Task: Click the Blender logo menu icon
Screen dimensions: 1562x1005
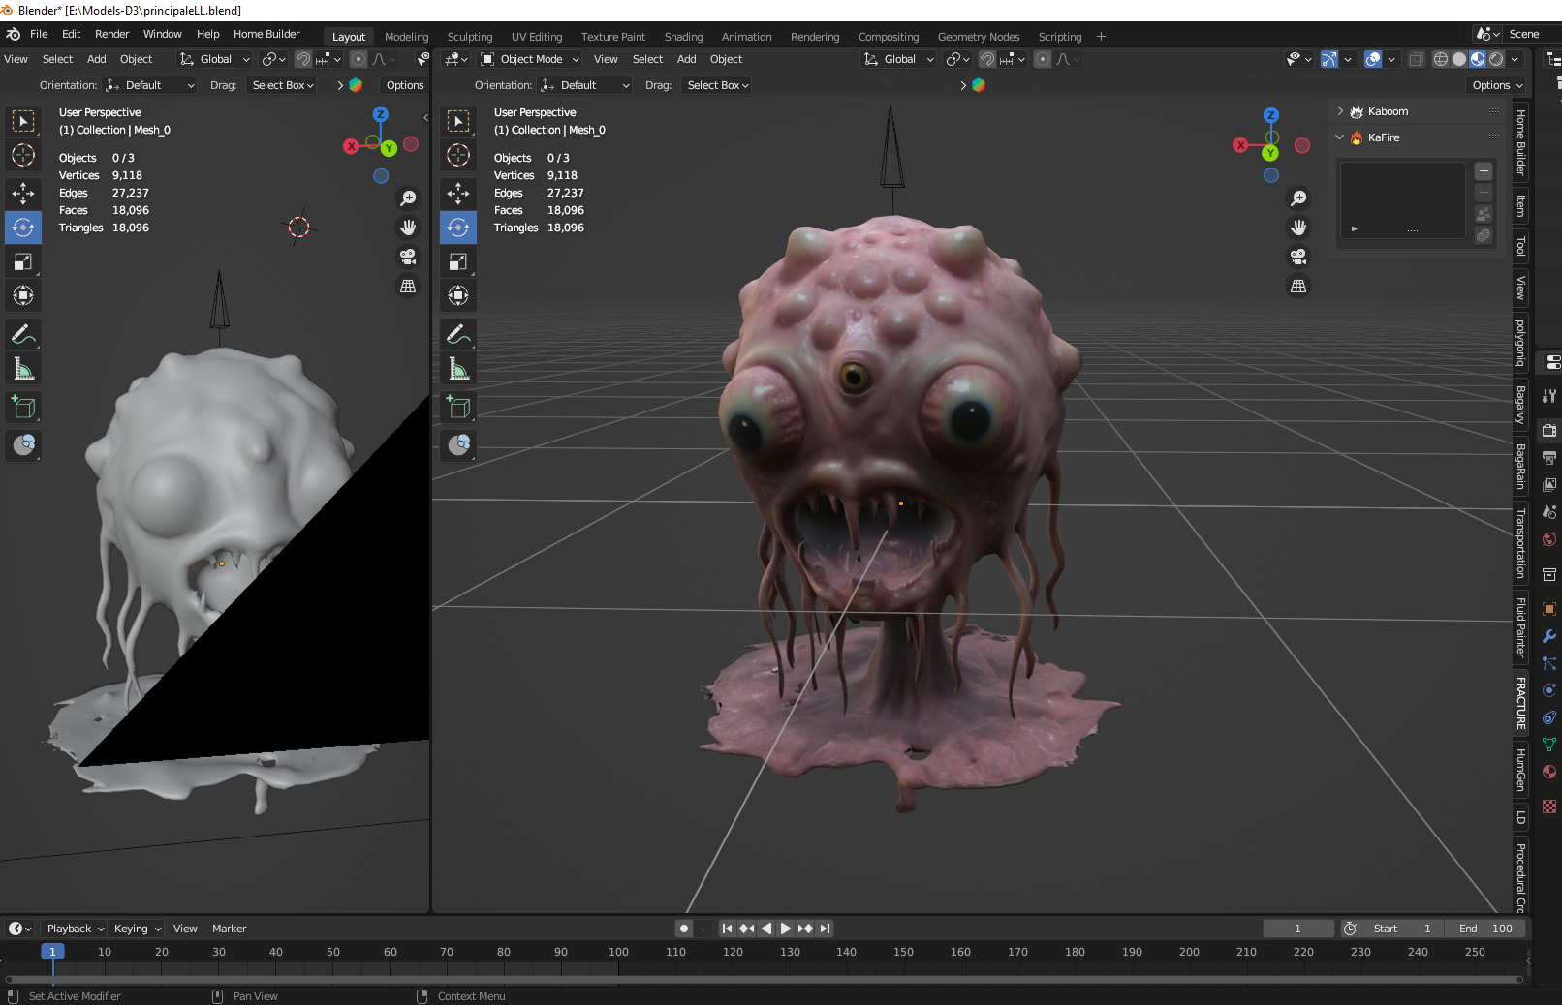Action: 14,34
